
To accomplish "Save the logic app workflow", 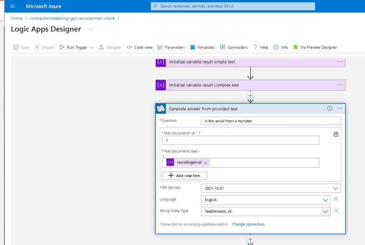I will click(x=21, y=47).
